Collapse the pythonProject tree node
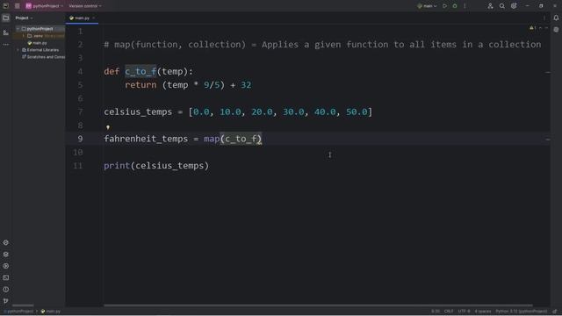 click(18, 29)
